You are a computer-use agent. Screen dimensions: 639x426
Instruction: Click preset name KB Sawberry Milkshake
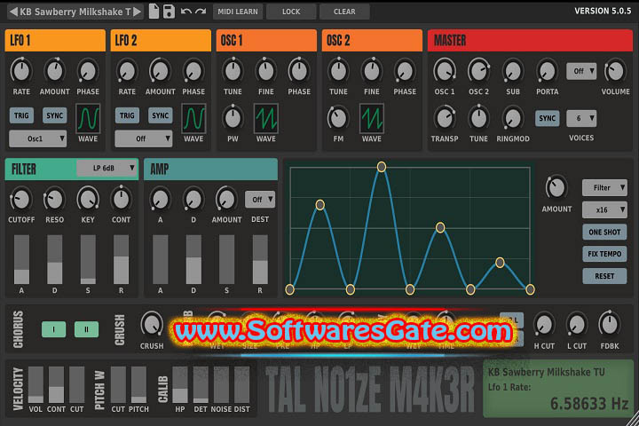pyautogui.click(x=75, y=12)
